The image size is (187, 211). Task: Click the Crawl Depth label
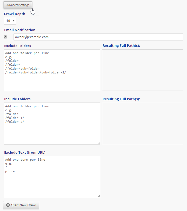(x=15, y=14)
